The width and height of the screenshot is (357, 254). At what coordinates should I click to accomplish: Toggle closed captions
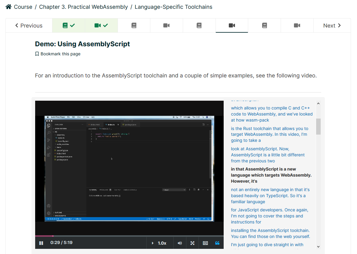tap(205, 243)
